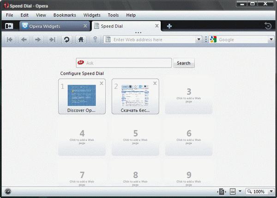
Task: Open the Help menu
Action: pyautogui.click(x=131, y=15)
